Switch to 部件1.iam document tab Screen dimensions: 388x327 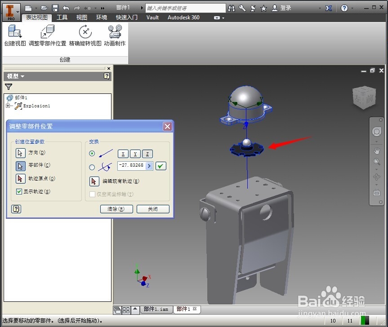tap(156, 309)
